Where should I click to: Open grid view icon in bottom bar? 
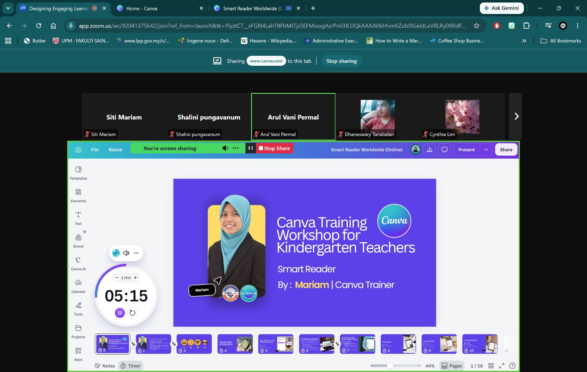(491, 366)
